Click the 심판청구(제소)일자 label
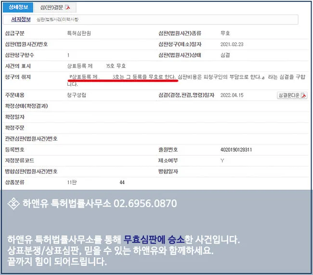 coord(180,44)
